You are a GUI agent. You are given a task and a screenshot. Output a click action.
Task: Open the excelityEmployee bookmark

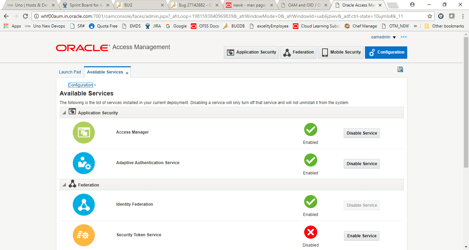tap(268, 26)
